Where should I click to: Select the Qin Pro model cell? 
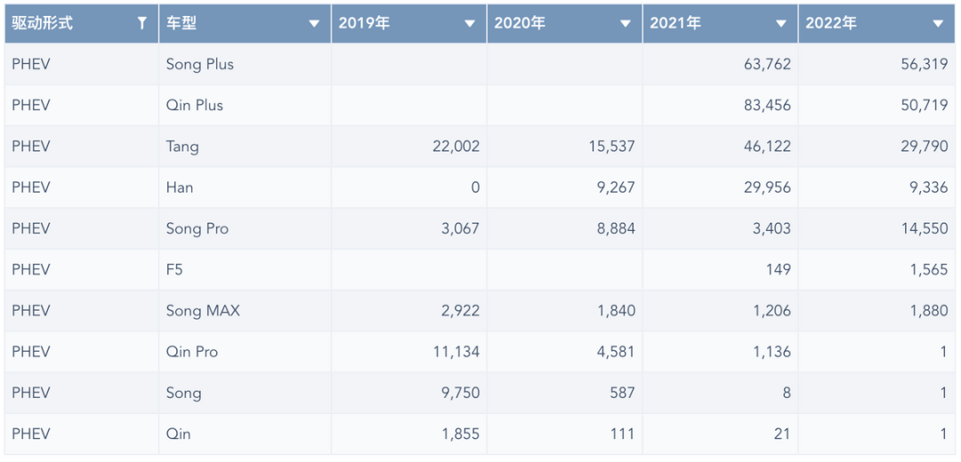point(245,351)
